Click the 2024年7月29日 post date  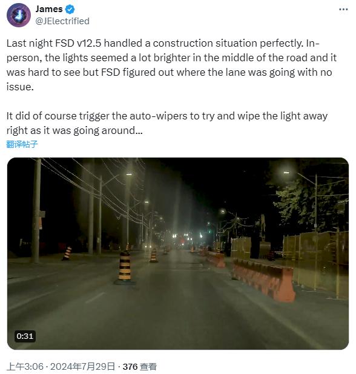(x=82, y=366)
